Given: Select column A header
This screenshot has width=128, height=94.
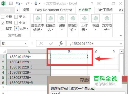Looking at the screenshot, I should pyautogui.click(x=29, y=52).
